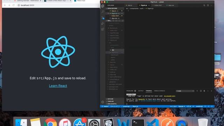The image size is (224, 126).
Task: Collapse the Open Editors section
Action: pos(115,8)
